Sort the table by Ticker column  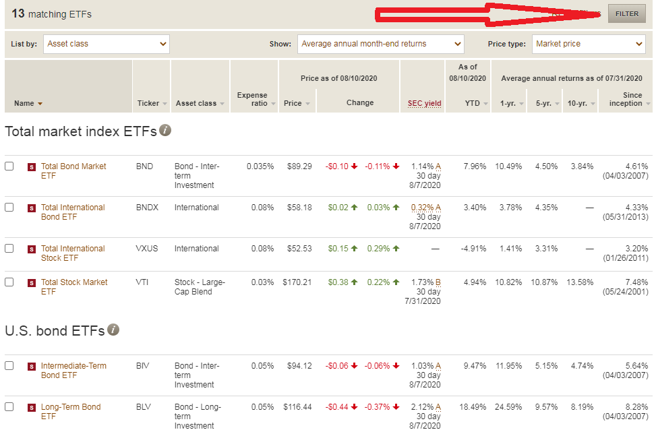click(x=152, y=103)
